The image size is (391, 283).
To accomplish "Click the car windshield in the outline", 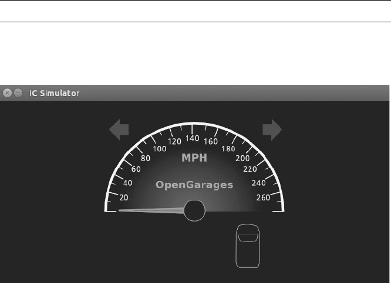I will tap(248, 237).
